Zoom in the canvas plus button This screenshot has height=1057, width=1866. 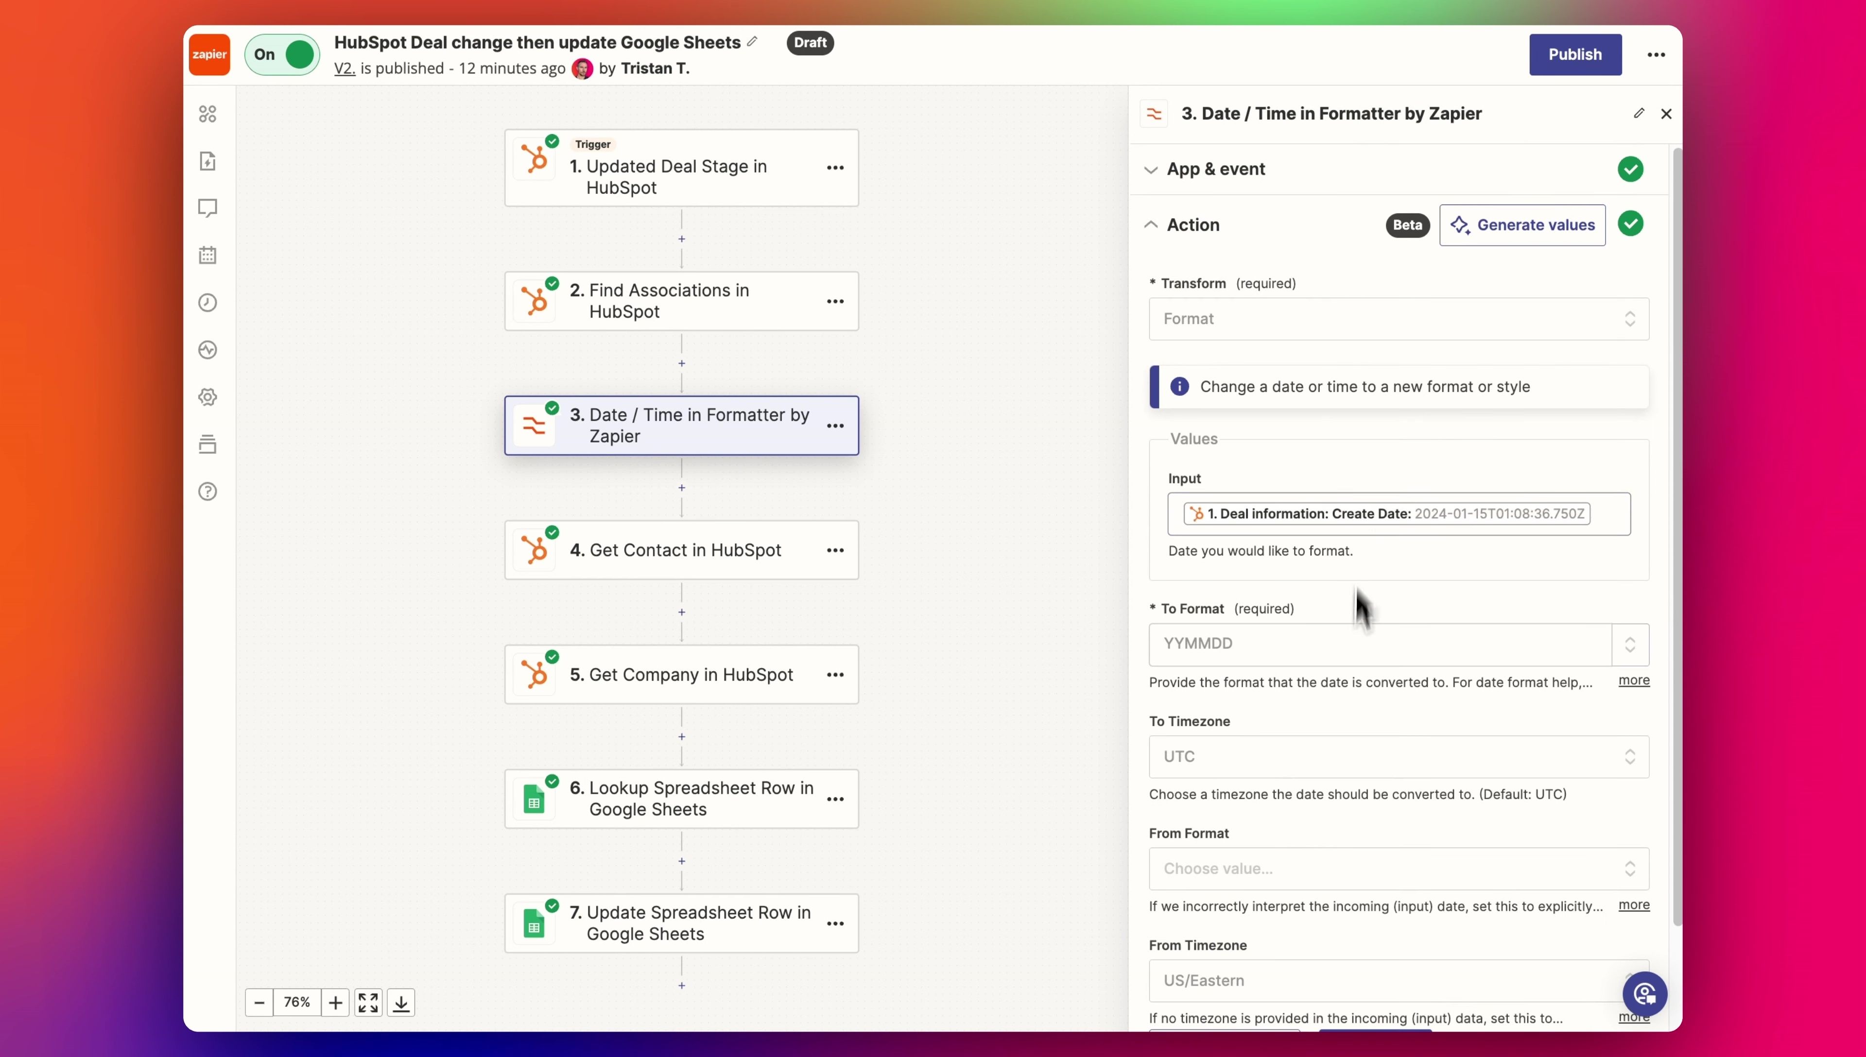(335, 1003)
